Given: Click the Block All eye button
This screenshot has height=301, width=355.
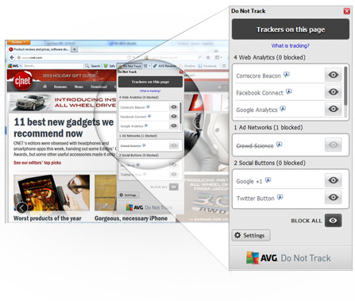Looking at the screenshot, I should tap(333, 220).
